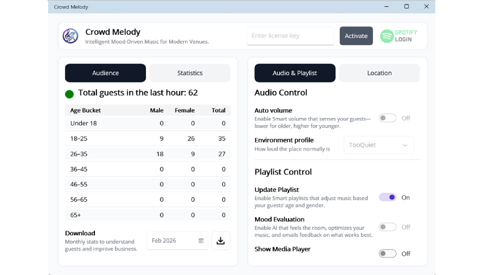The height and width of the screenshot is (275, 490).
Task: Click the Spotify logo icon
Action: 386,36
